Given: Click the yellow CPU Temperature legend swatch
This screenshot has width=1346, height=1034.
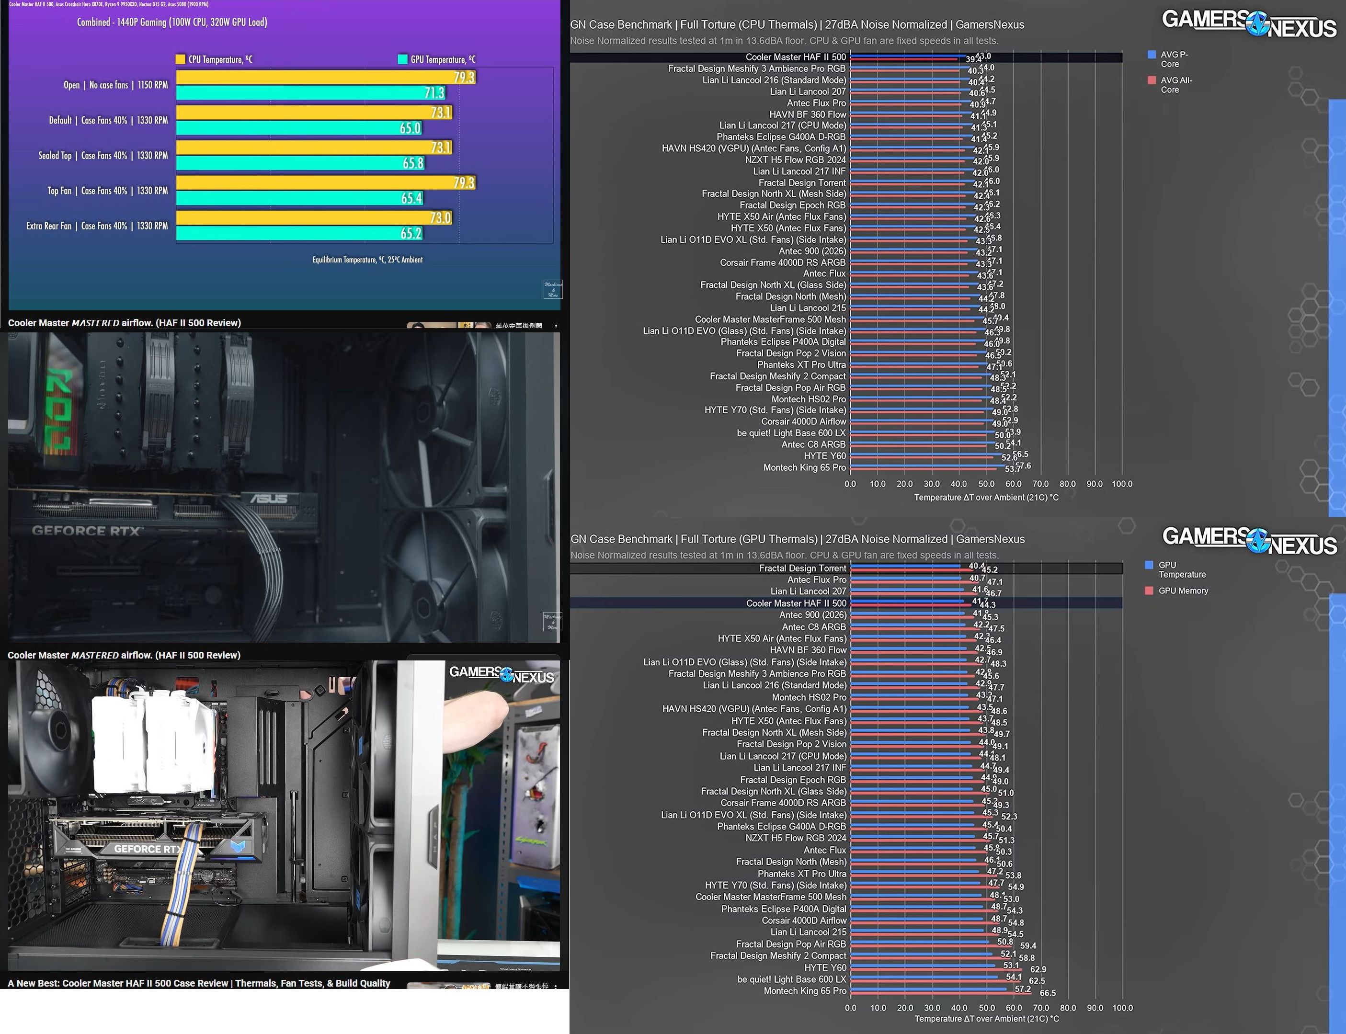Looking at the screenshot, I should (x=180, y=59).
